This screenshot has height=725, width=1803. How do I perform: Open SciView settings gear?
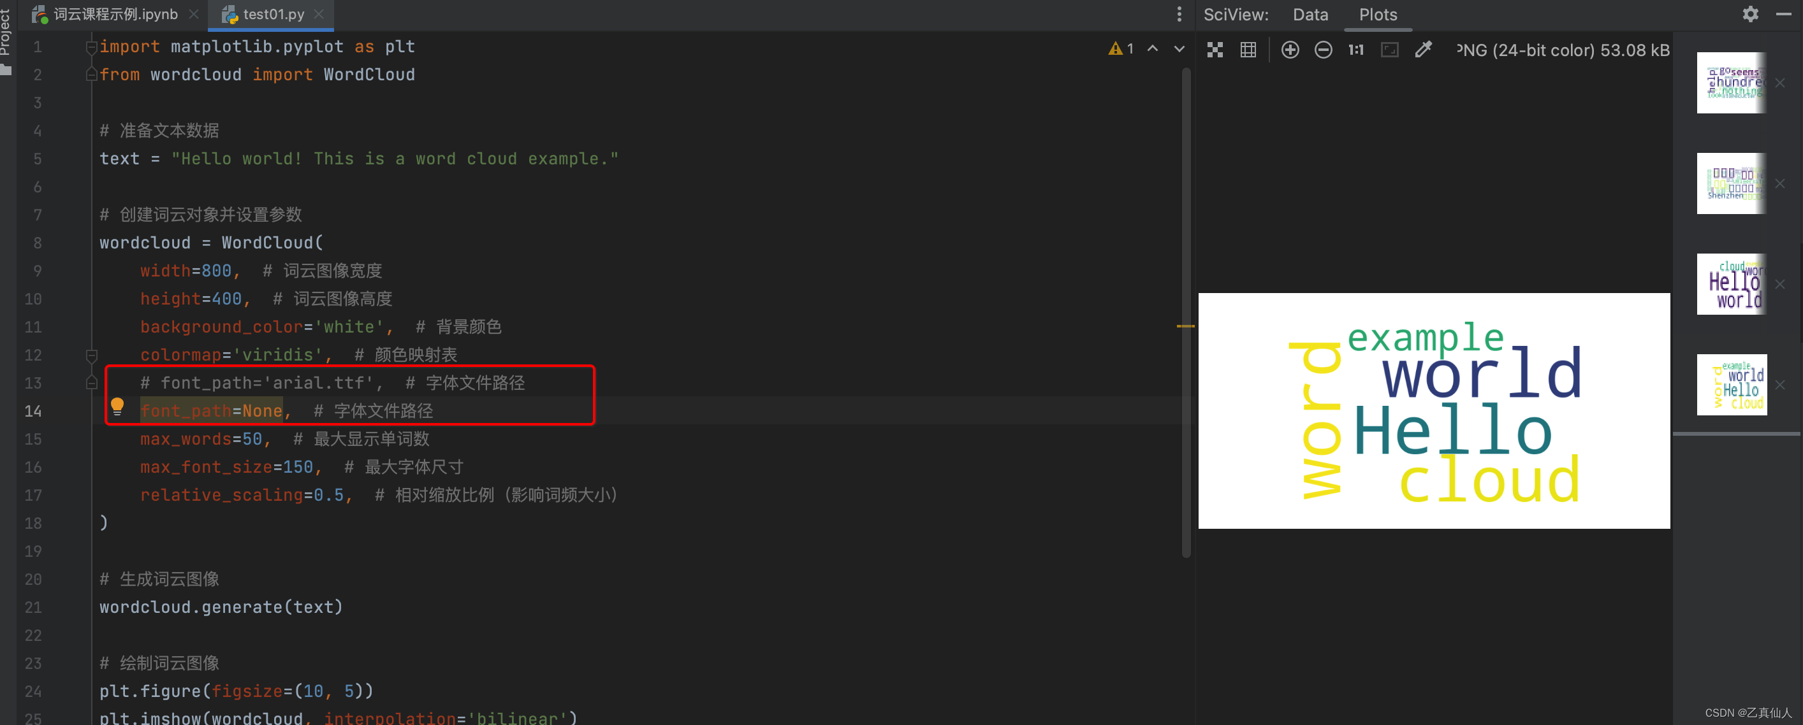pyautogui.click(x=1751, y=14)
